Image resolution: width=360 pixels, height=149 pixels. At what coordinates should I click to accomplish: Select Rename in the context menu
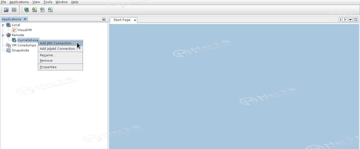pos(60,55)
